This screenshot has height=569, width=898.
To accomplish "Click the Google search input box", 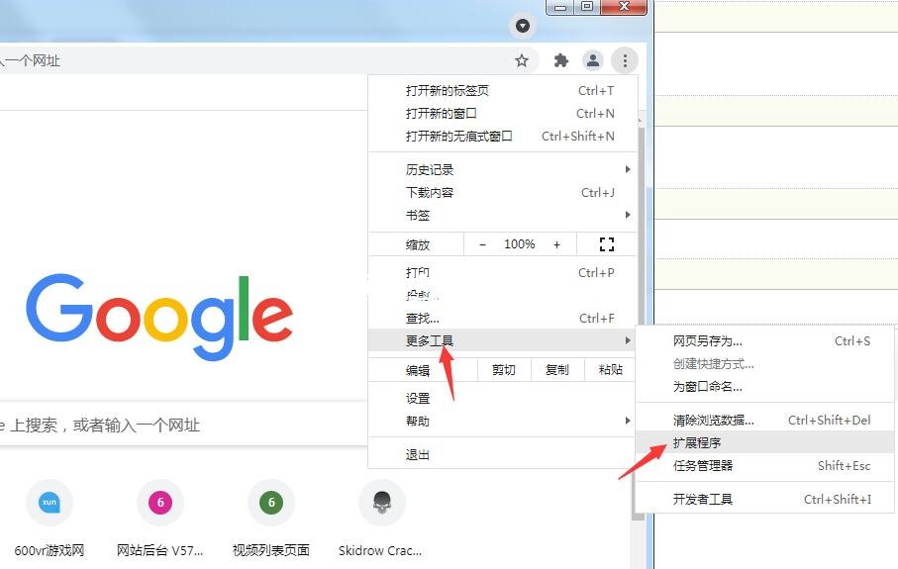I will click(x=183, y=425).
